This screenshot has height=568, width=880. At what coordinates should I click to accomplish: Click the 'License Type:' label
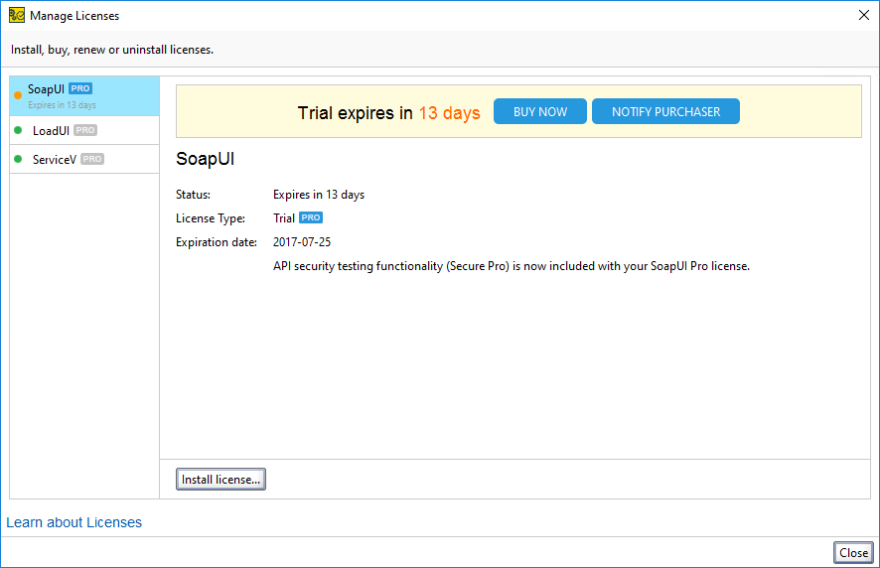tap(211, 218)
